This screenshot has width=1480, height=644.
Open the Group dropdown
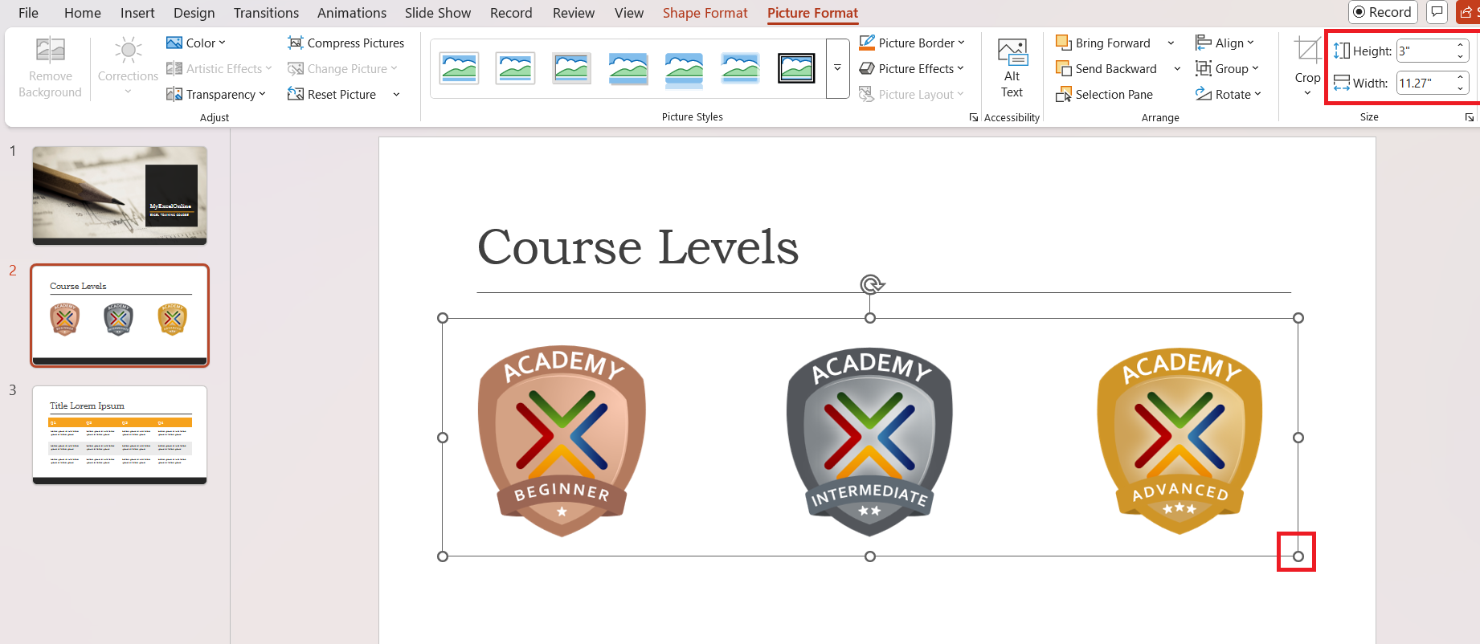point(1227,68)
